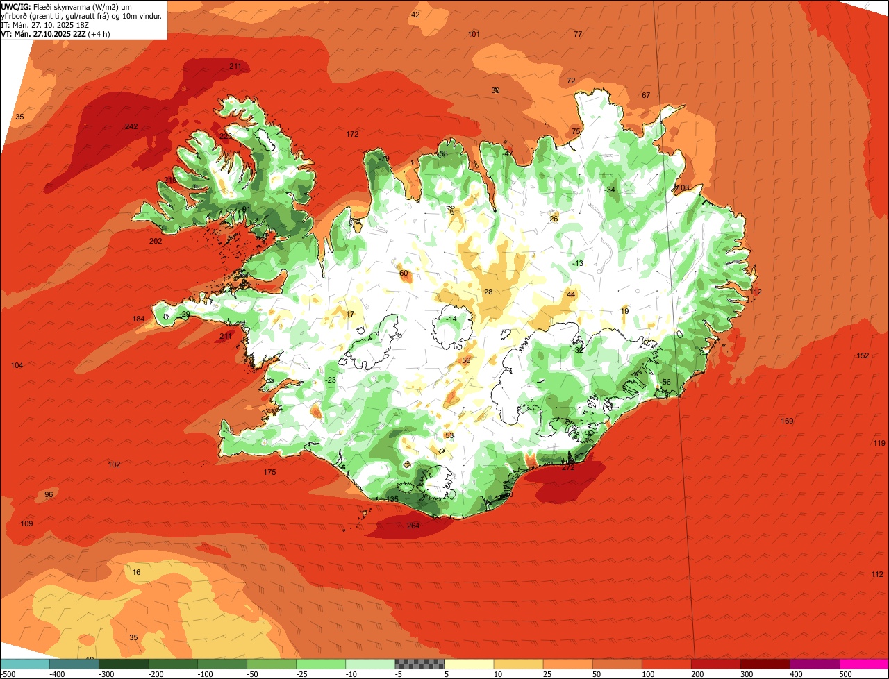
Task: Click the legend label -100
Action: tap(206, 674)
